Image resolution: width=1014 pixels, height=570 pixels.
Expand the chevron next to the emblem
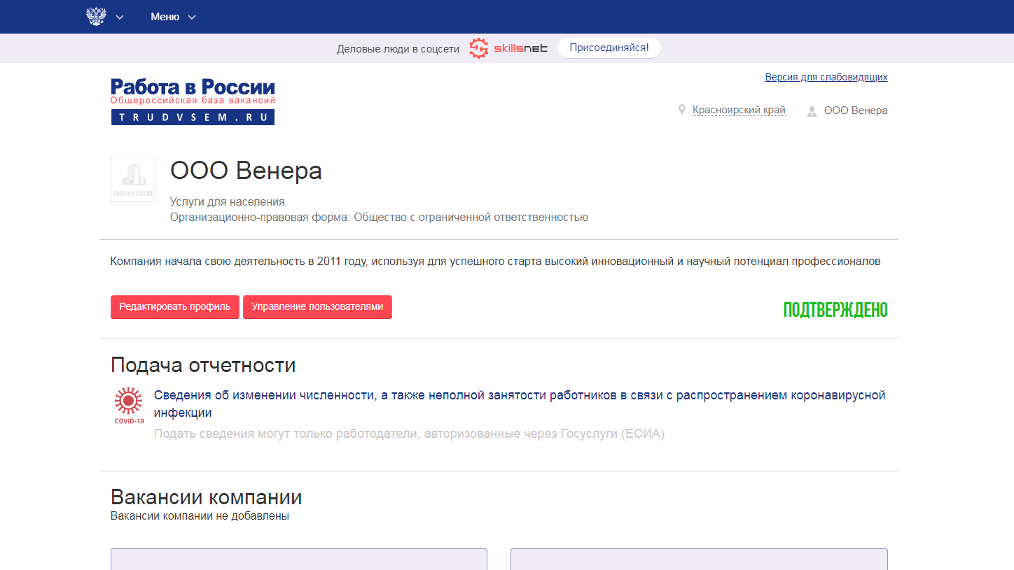pos(120,17)
